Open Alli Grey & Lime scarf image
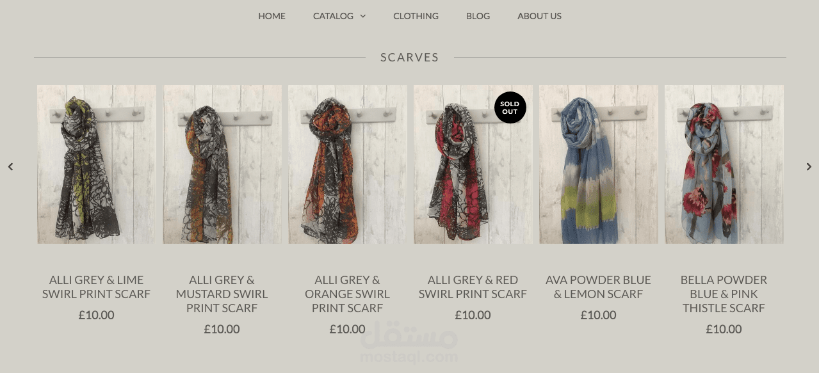Screen dimensions: 819x373 click(x=97, y=164)
